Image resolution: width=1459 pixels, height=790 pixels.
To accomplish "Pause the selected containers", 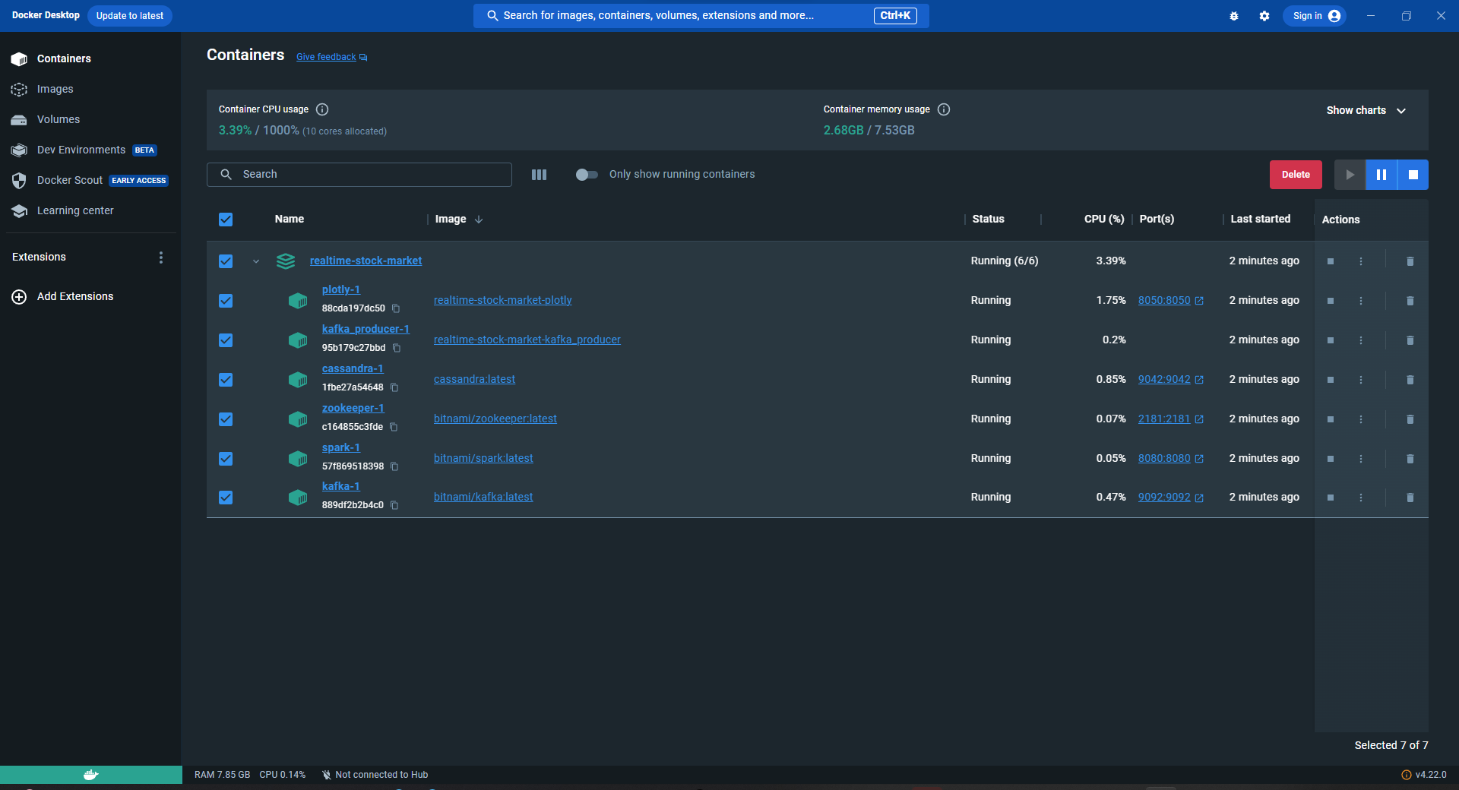I will [x=1381, y=175].
